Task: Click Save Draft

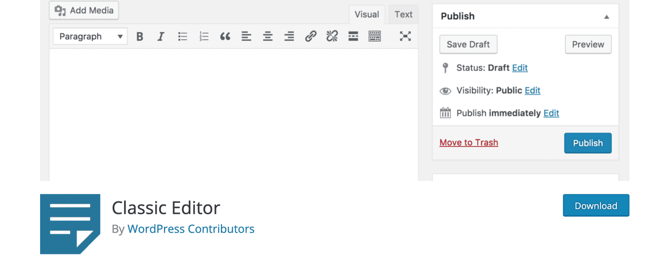Action: pyautogui.click(x=468, y=44)
